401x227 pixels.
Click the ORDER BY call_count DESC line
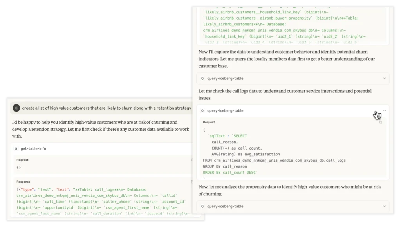230,173
